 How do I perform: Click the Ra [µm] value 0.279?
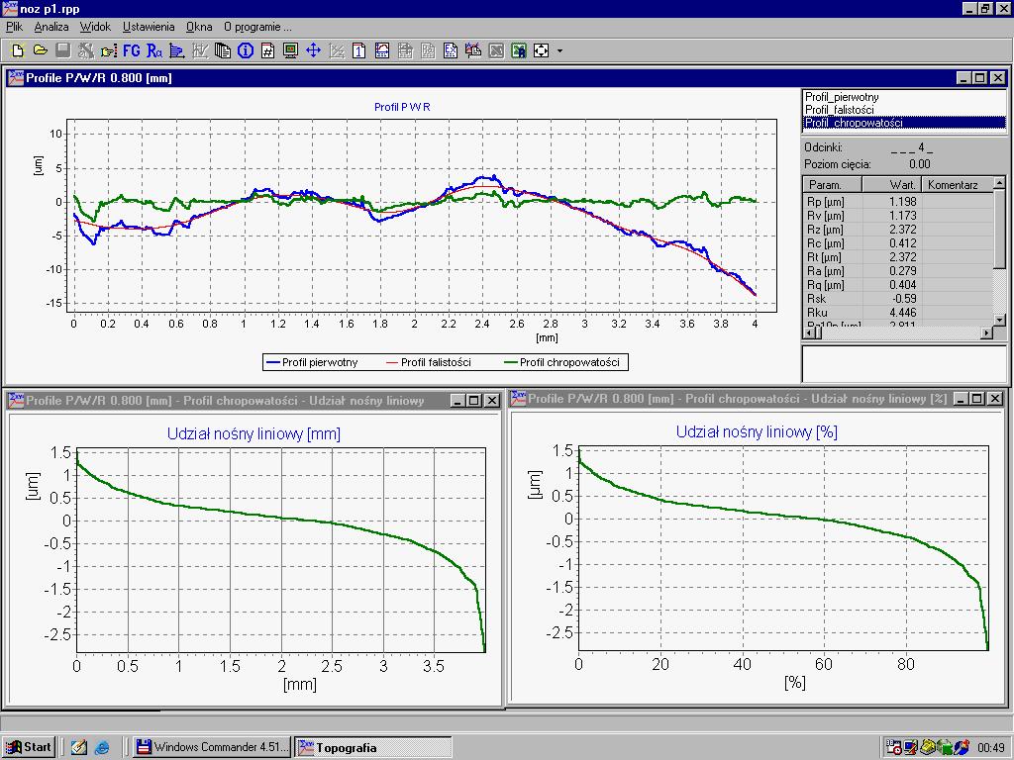[903, 271]
